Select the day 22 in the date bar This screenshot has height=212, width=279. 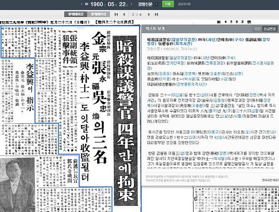click(122, 4)
